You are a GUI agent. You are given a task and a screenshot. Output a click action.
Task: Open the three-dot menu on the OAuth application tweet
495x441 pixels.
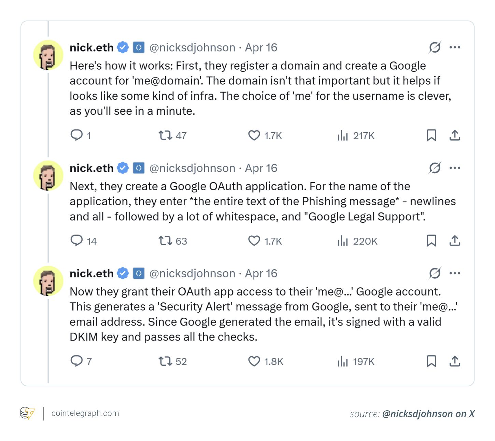455,168
